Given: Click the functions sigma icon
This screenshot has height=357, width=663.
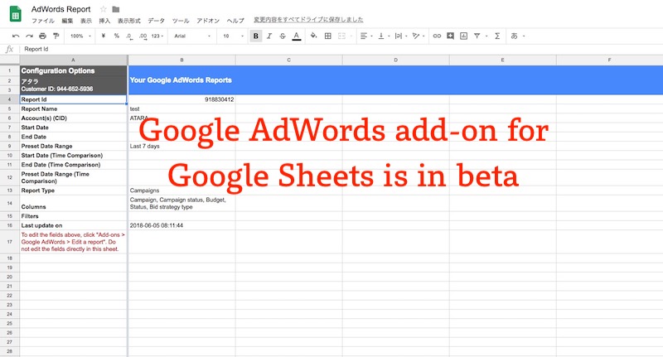Looking at the screenshot, I should [498, 36].
